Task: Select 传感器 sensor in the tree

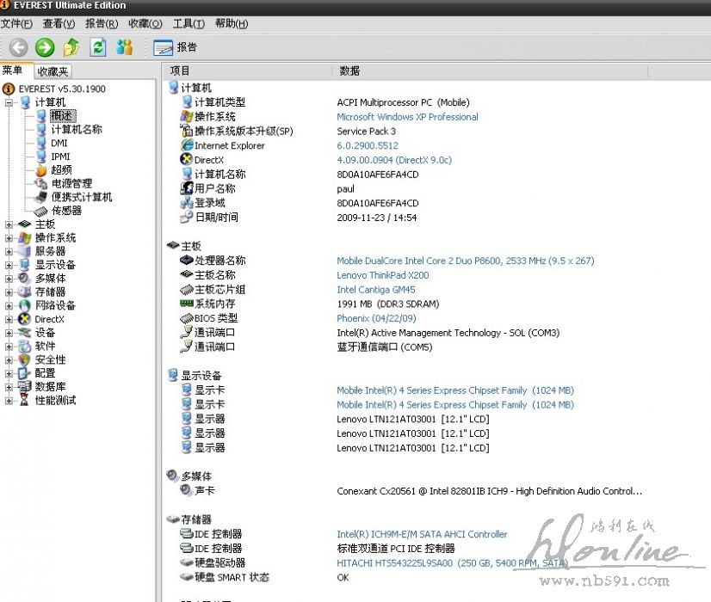Action: (65, 211)
